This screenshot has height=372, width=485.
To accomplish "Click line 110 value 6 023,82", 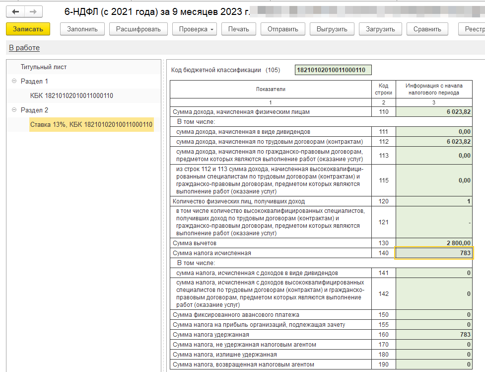I will click(x=434, y=112).
